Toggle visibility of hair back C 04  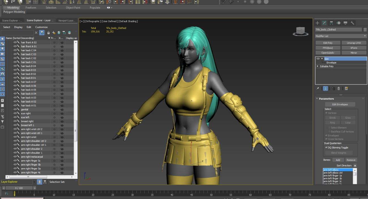tap(15, 50)
